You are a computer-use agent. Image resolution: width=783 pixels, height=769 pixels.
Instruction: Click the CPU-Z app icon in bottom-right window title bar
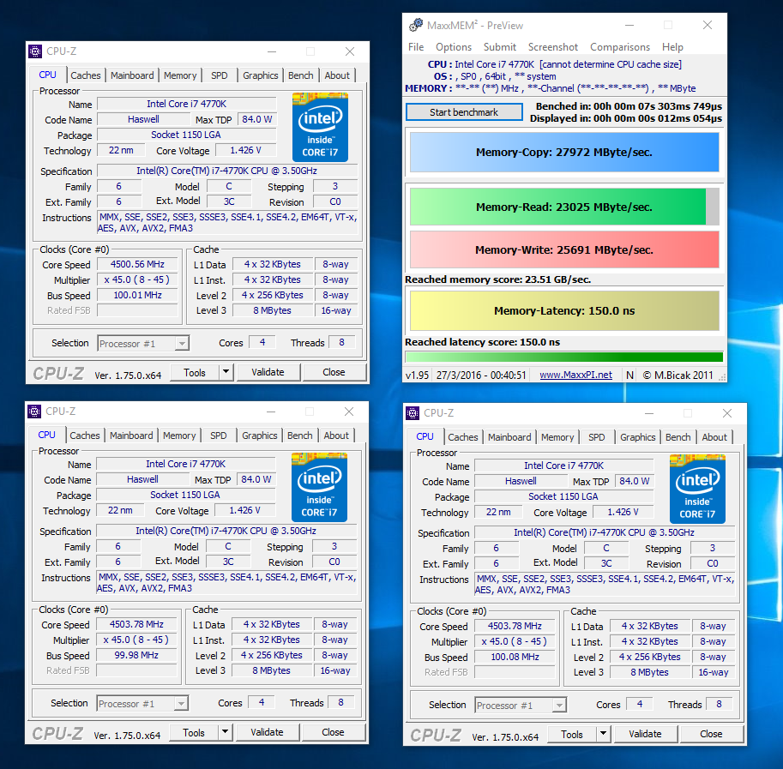[413, 412]
